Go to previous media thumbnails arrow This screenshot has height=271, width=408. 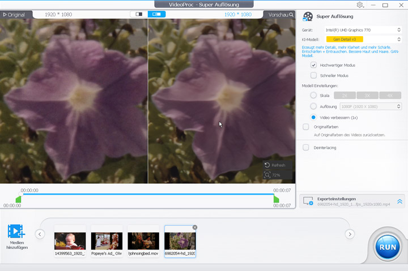pos(40,234)
